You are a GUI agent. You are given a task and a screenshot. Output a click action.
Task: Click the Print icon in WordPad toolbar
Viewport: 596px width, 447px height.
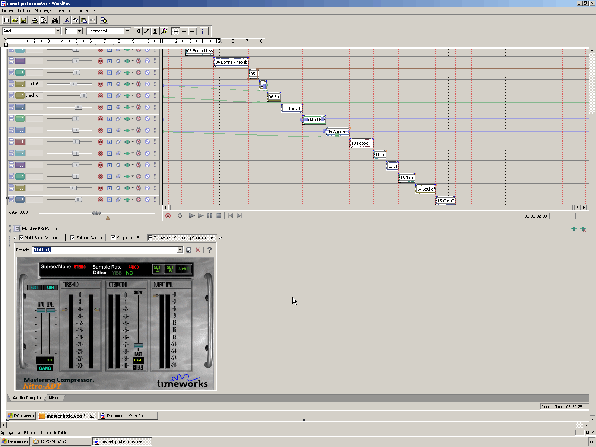pyautogui.click(x=35, y=20)
